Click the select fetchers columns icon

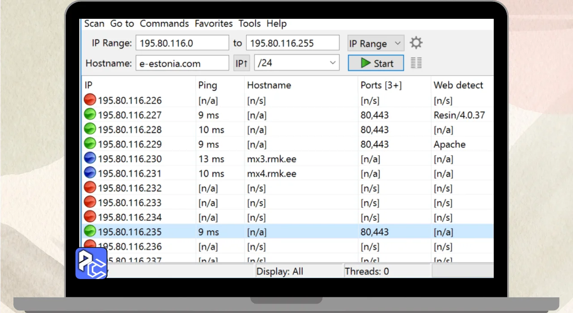tap(416, 63)
